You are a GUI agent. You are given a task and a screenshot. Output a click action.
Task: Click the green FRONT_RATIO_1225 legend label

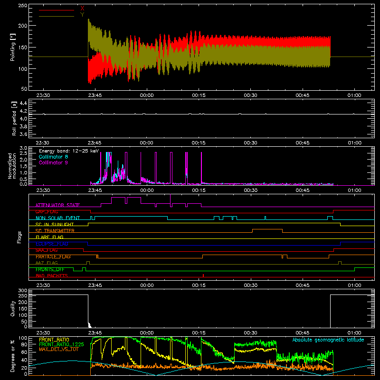62,344
